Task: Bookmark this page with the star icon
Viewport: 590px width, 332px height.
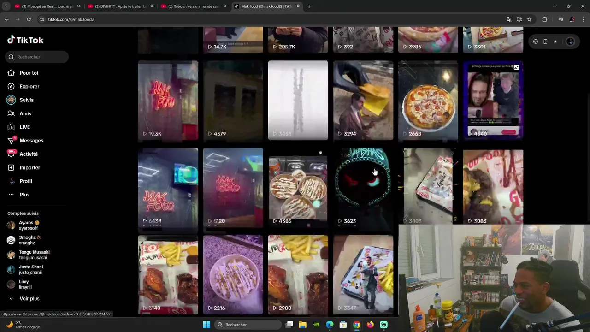Action: 529,19
